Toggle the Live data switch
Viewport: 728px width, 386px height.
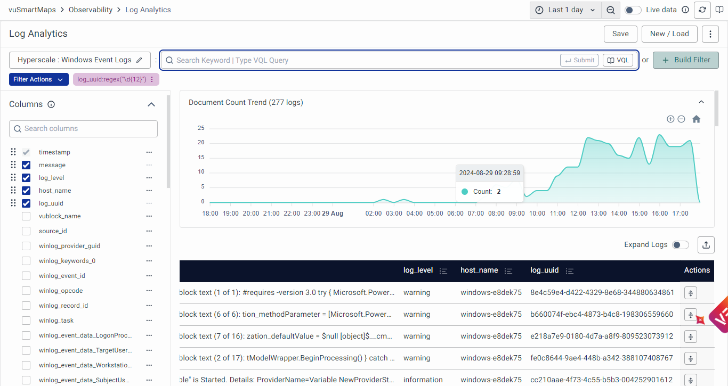(x=633, y=10)
